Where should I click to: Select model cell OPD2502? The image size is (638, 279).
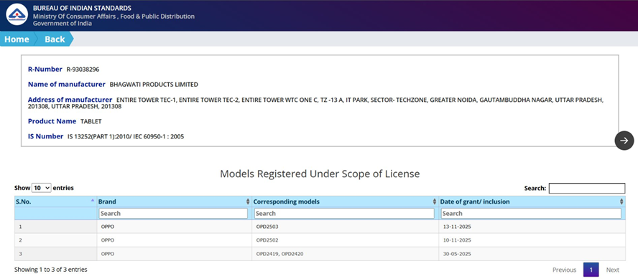tap(267, 240)
